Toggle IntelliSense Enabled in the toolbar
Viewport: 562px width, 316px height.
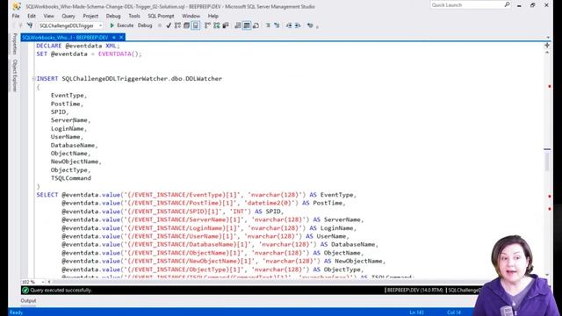pyautogui.click(x=195, y=25)
